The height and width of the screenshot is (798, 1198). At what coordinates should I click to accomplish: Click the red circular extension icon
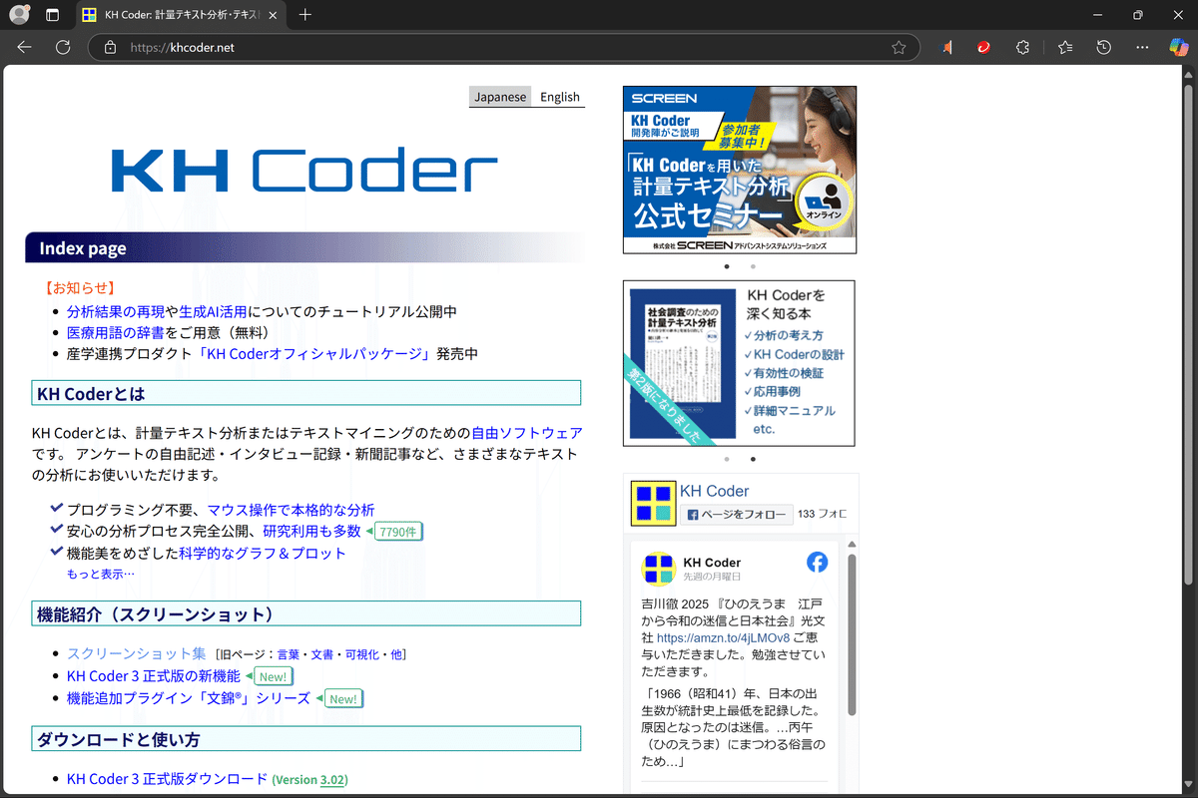point(983,47)
